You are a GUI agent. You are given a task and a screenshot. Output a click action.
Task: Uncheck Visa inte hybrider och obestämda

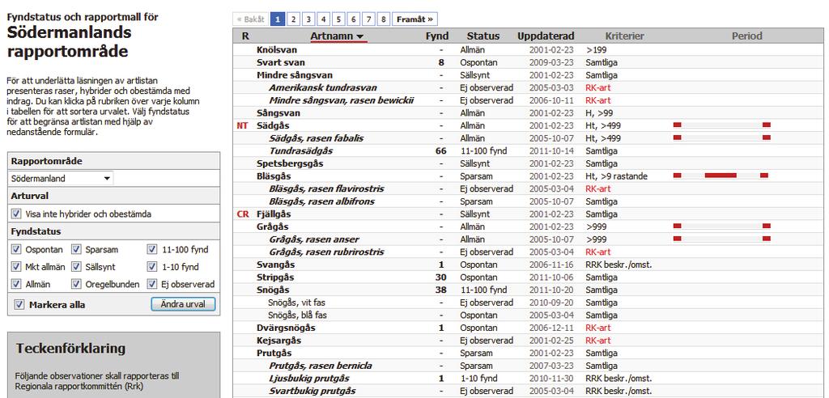[16, 214]
